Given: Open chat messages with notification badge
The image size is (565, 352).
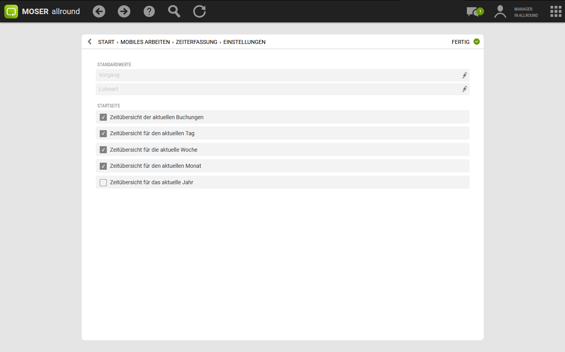Looking at the screenshot, I should [475, 12].
